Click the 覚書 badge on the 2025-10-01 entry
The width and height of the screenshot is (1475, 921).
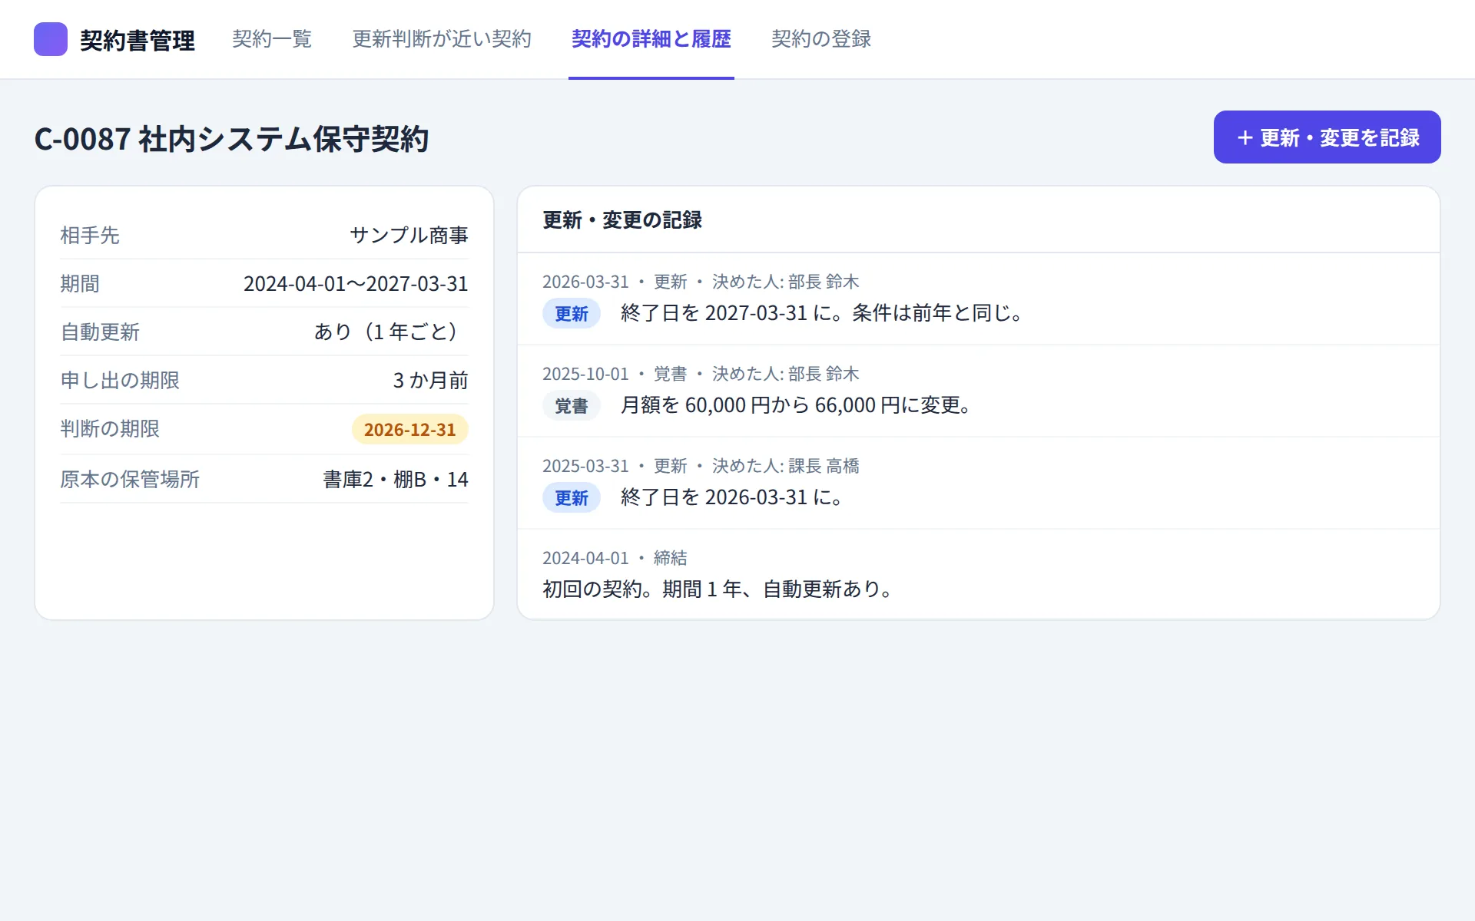coord(572,406)
